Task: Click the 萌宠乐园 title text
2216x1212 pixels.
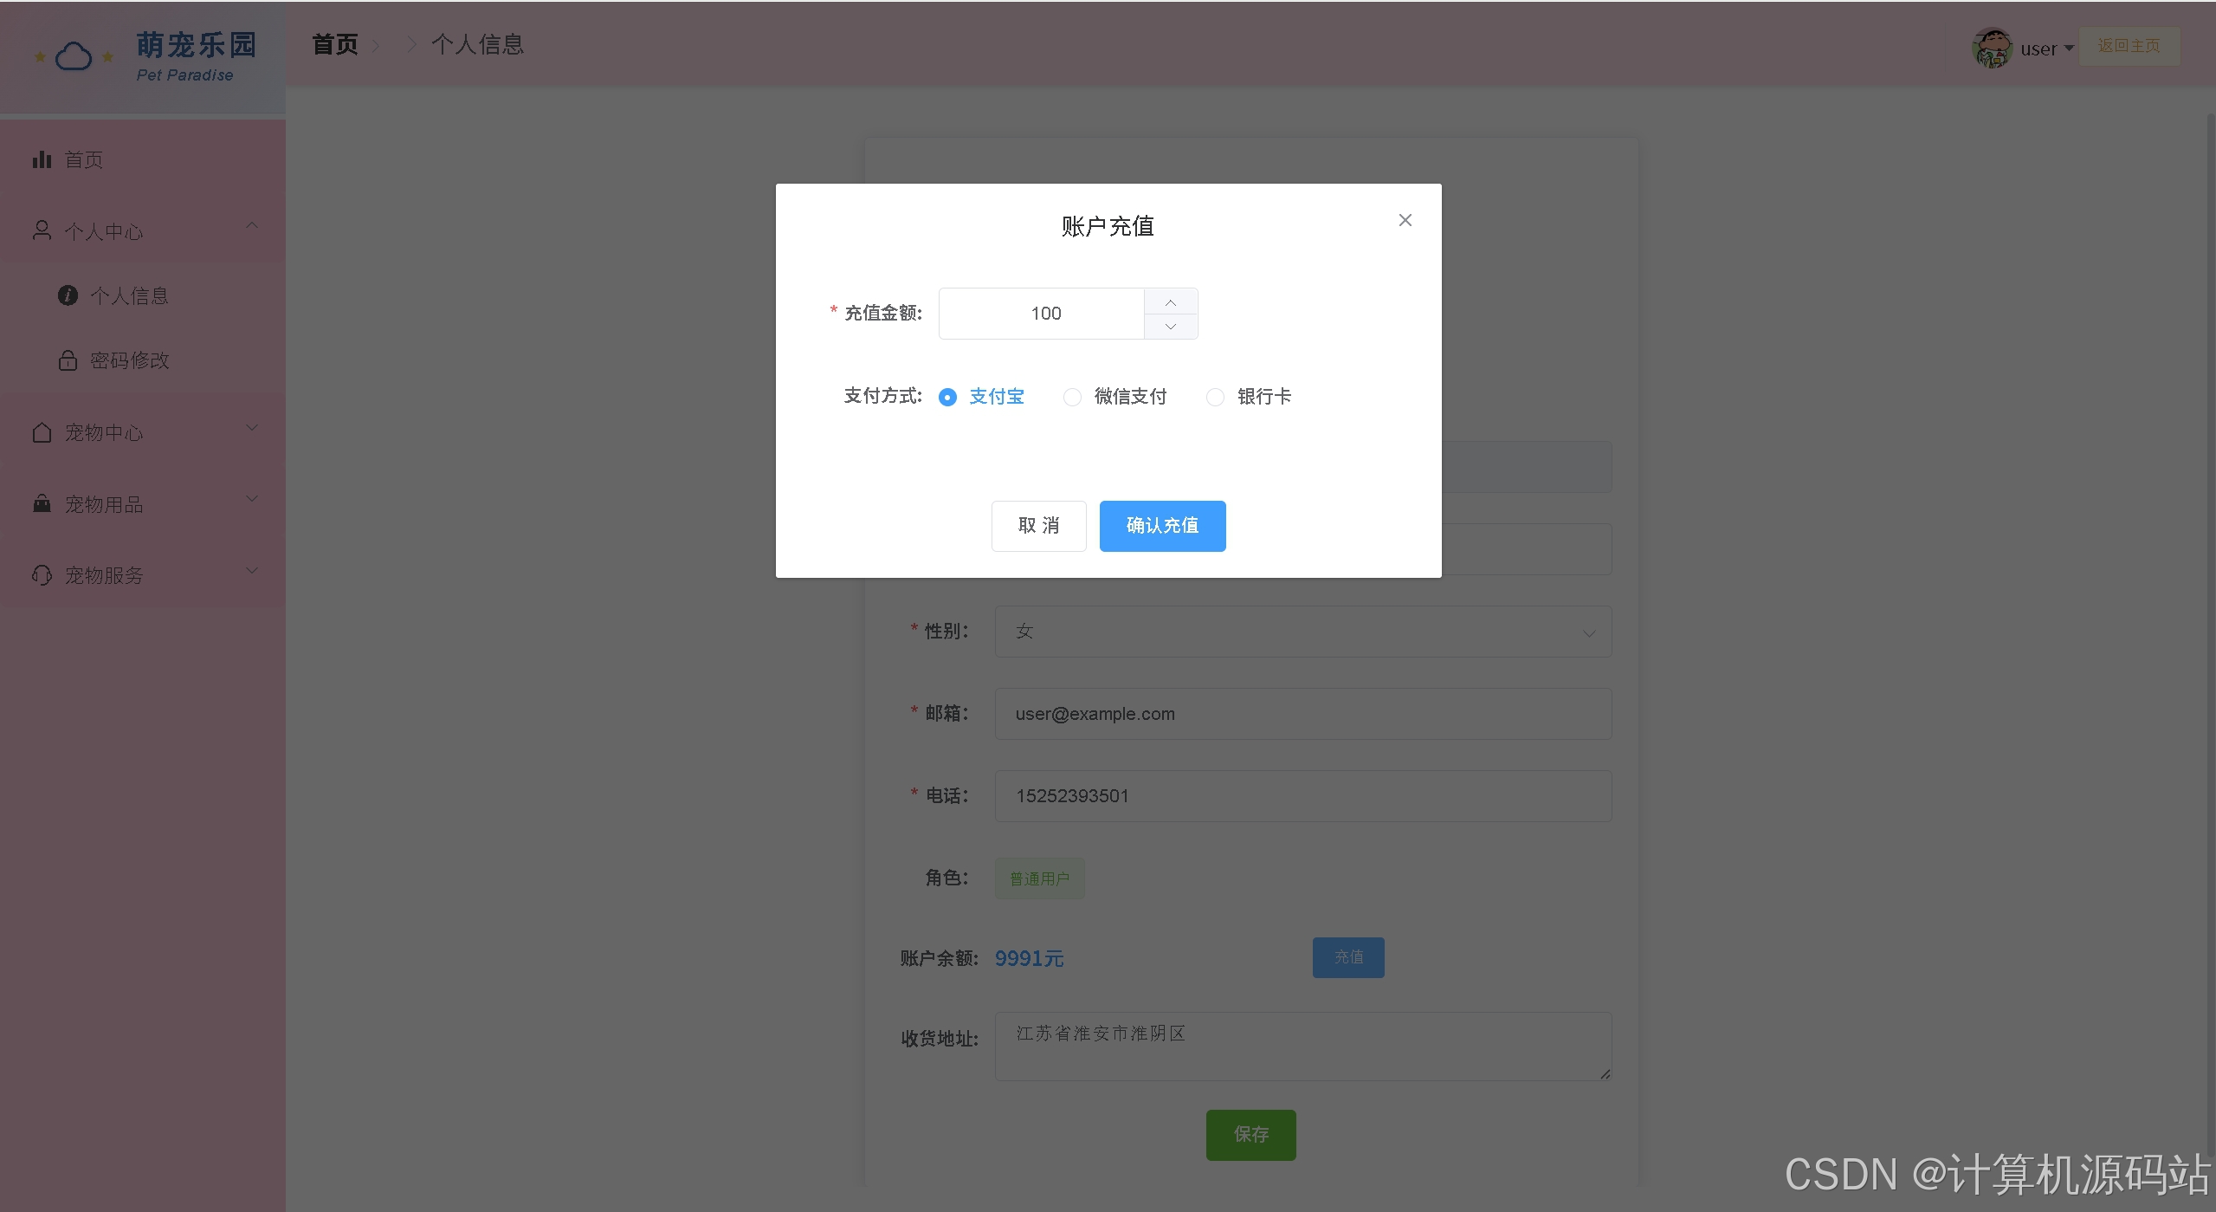Action: tap(197, 45)
